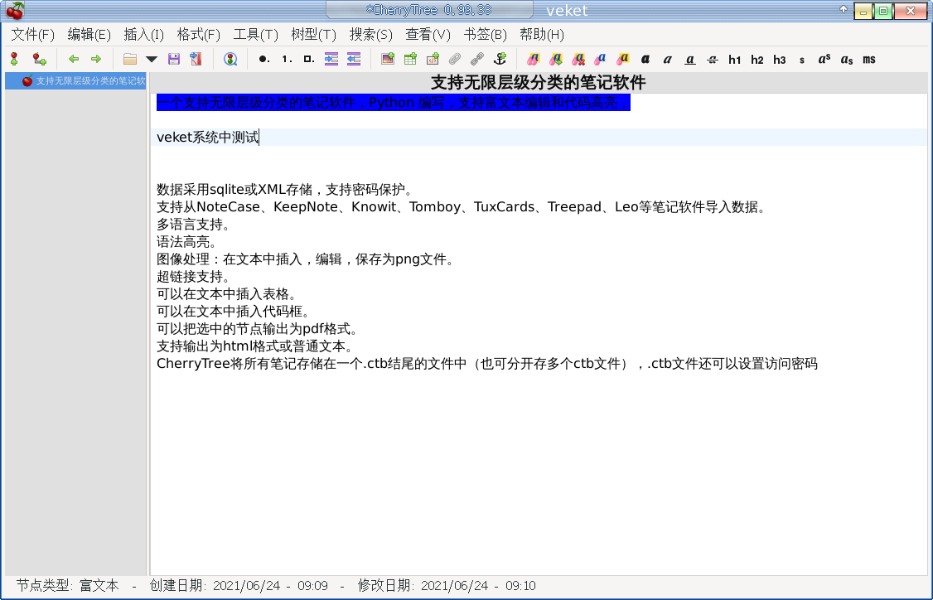The width and height of the screenshot is (933, 600).
Task: Change the text background highlight color
Action: tap(623, 59)
